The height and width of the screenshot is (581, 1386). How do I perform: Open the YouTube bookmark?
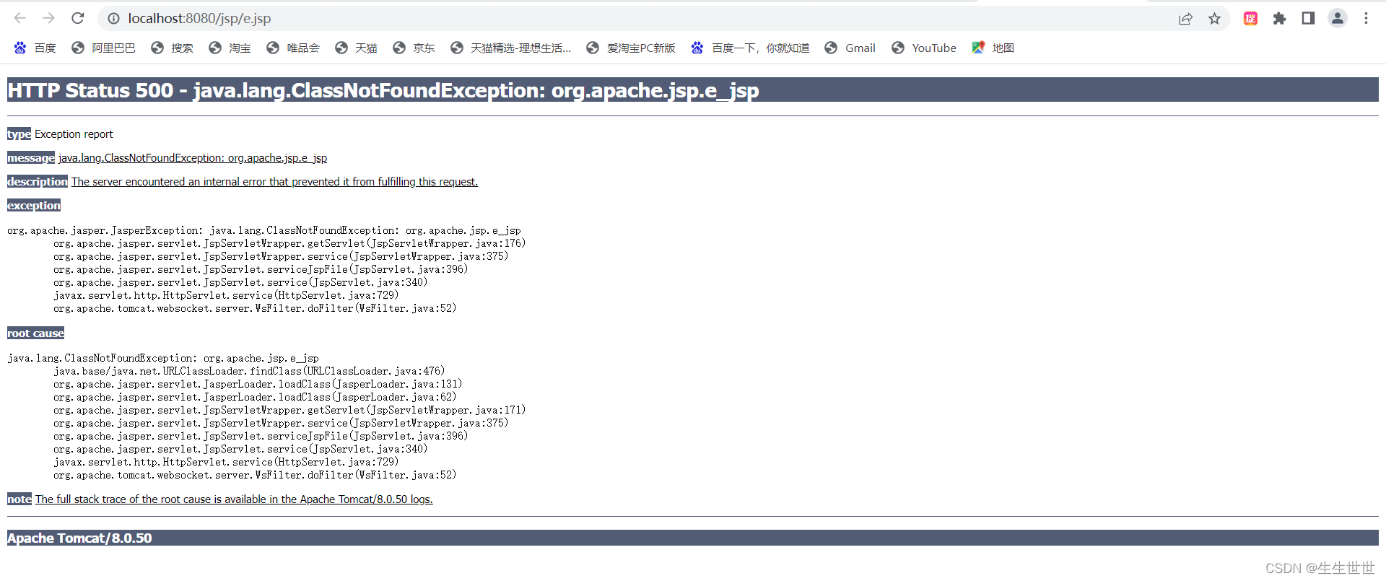point(924,48)
